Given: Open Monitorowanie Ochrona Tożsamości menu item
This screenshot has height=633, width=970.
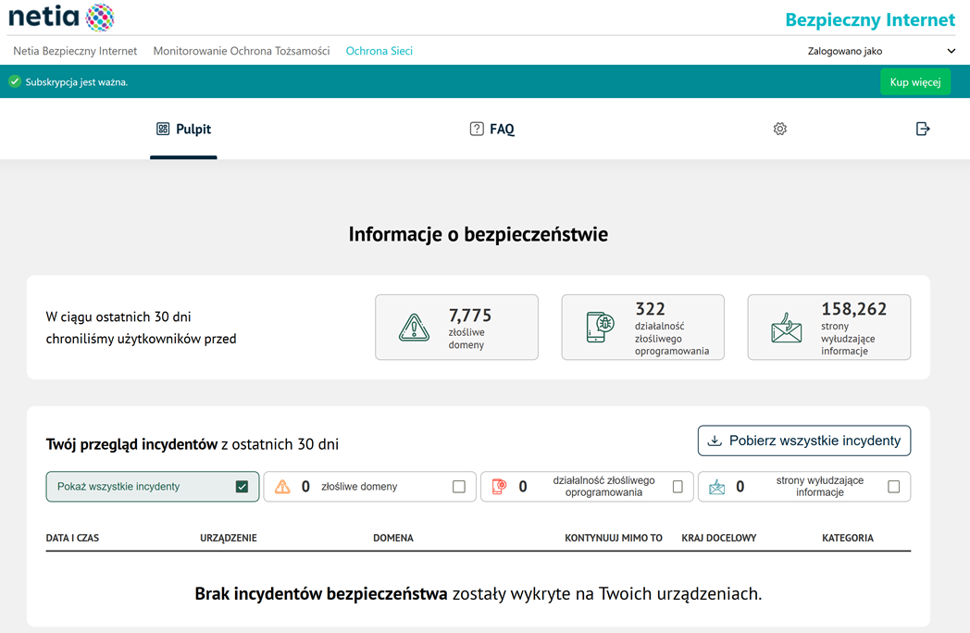Looking at the screenshot, I should (x=242, y=52).
